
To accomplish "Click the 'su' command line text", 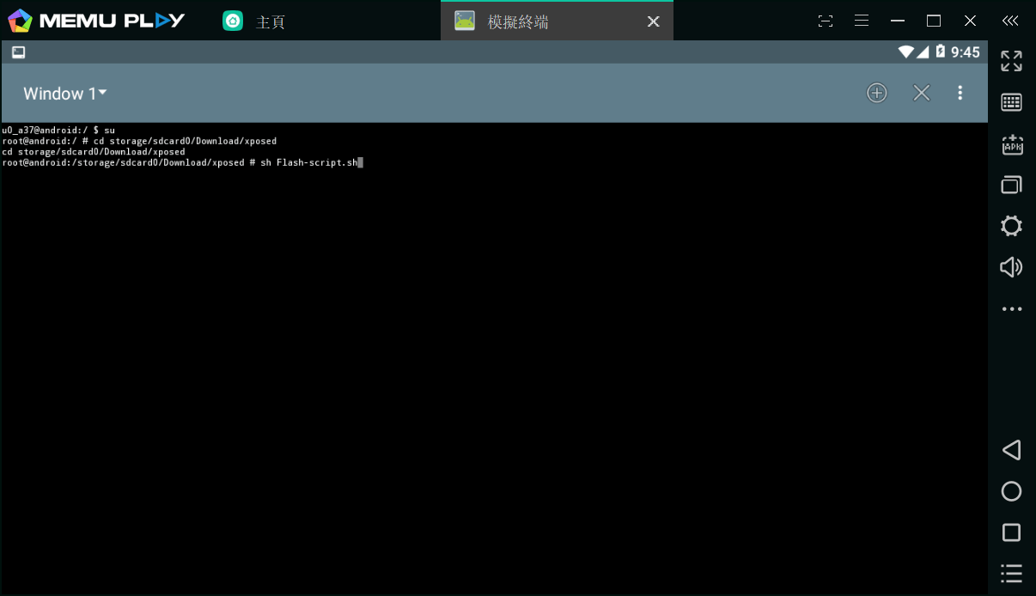I will coord(109,131).
